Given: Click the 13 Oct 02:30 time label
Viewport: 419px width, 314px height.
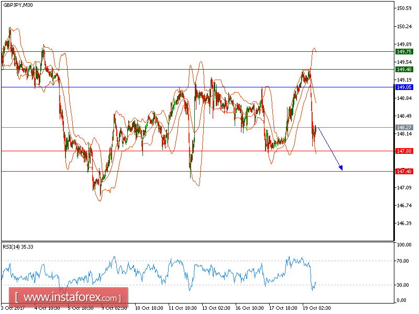Looking at the screenshot, I should click(x=216, y=308).
